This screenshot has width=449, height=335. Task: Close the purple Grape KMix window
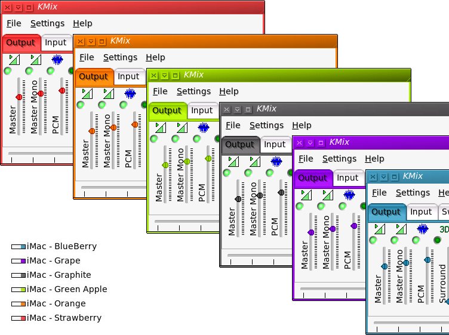tap(300, 142)
